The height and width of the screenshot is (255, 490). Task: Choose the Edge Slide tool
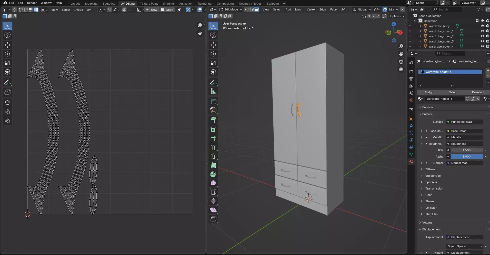click(213, 192)
